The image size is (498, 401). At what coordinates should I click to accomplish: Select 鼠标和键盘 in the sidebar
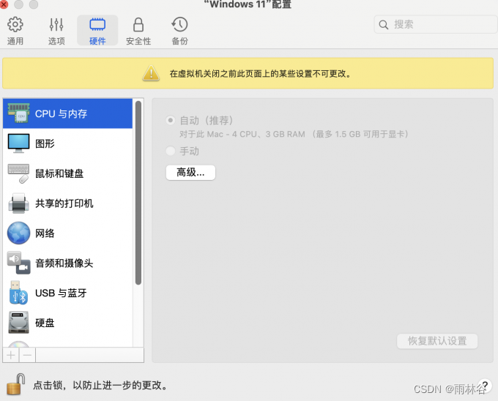click(x=67, y=173)
